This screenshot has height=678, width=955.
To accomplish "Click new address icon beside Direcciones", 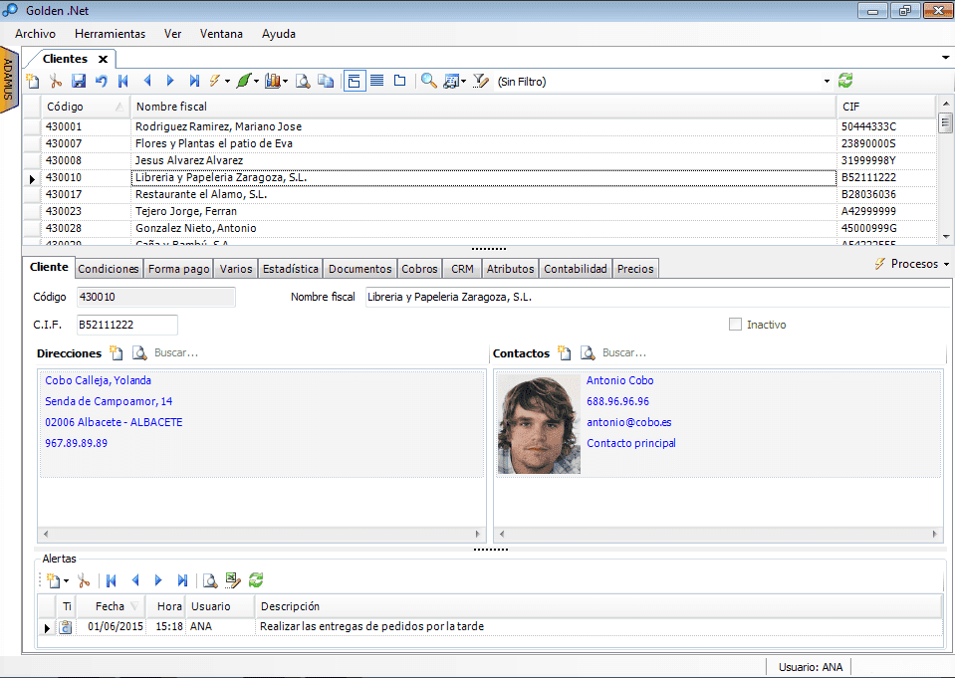I will tap(117, 353).
